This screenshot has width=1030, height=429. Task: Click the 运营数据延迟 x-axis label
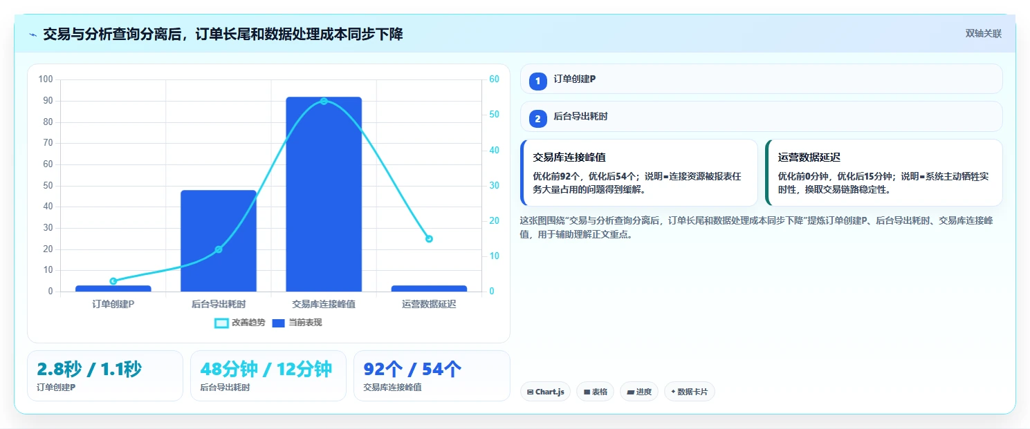tap(429, 304)
